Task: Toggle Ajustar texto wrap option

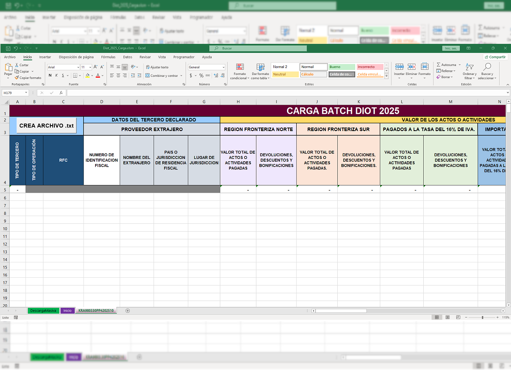Action: pos(157,67)
